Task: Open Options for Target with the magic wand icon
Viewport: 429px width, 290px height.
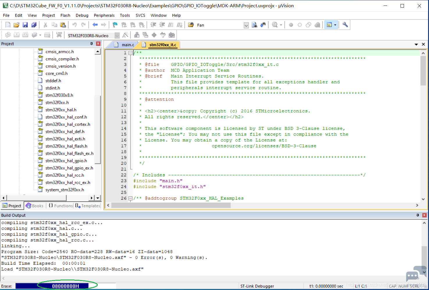Action: click(125, 35)
